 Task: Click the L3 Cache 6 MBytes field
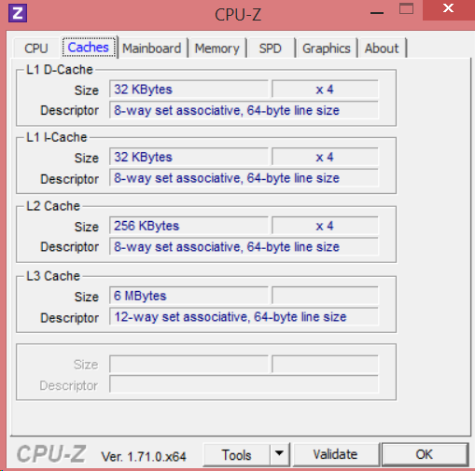click(x=189, y=296)
